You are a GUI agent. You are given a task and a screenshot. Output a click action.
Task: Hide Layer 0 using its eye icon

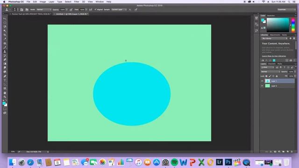pyautogui.click(x=262, y=86)
